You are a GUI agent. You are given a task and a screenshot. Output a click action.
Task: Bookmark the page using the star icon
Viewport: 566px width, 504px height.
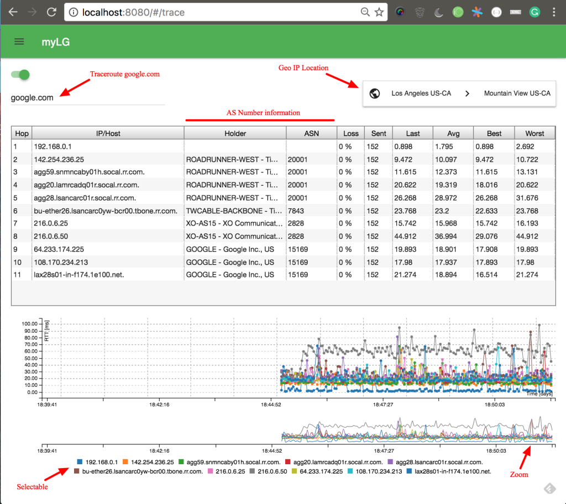379,11
